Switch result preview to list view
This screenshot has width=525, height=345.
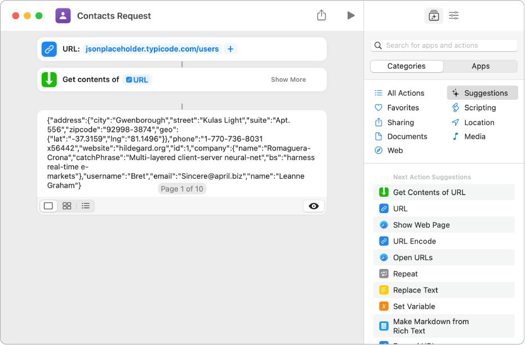pyautogui.click(x=85, y=206)
